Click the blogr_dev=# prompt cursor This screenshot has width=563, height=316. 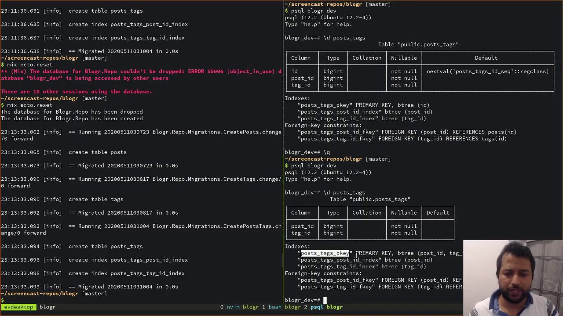coord(325,300)
